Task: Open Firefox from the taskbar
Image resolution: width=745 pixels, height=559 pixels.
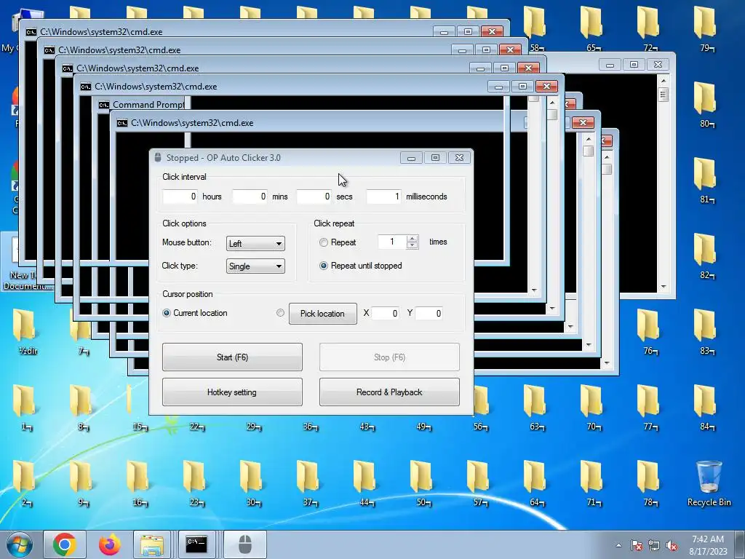Action: (x=110, y=544)
